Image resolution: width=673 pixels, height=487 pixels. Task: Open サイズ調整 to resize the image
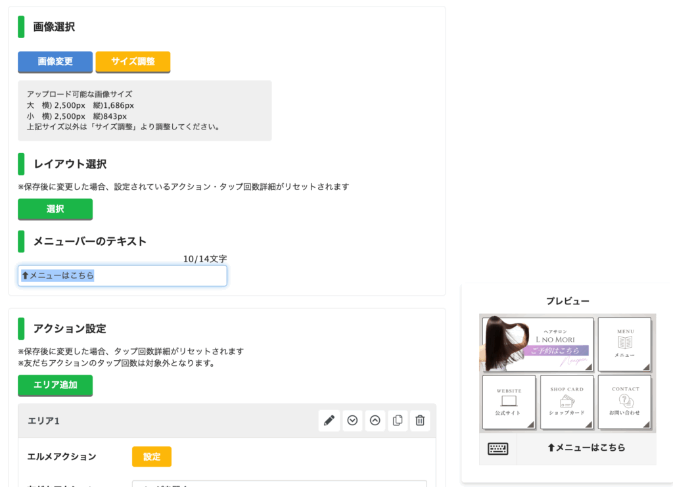pos(133,62)
